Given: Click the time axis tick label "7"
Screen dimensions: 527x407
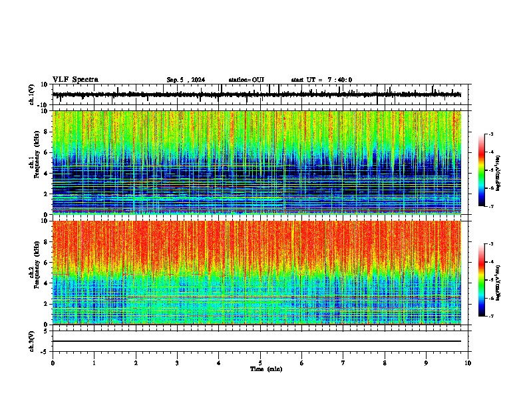Looking at the screenshot, I should tap(343, 363).
